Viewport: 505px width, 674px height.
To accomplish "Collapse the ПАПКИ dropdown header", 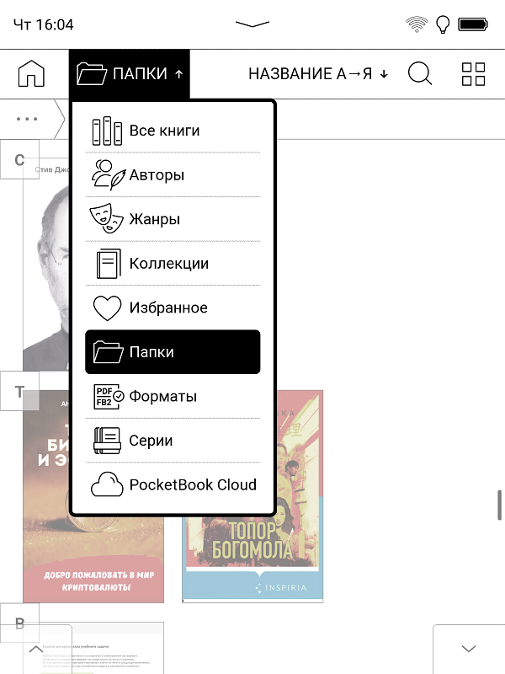I will (130, 74).
